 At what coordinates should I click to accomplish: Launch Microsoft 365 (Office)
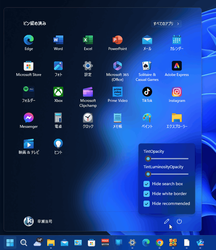(x=118, y=71)
